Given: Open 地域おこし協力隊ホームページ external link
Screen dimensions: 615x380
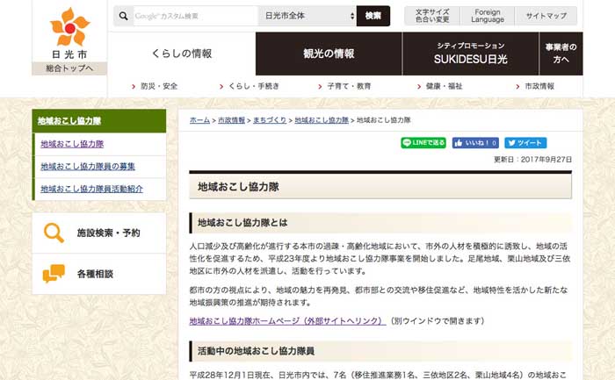Looking at the screenshot, I should [x=287, y=321].
